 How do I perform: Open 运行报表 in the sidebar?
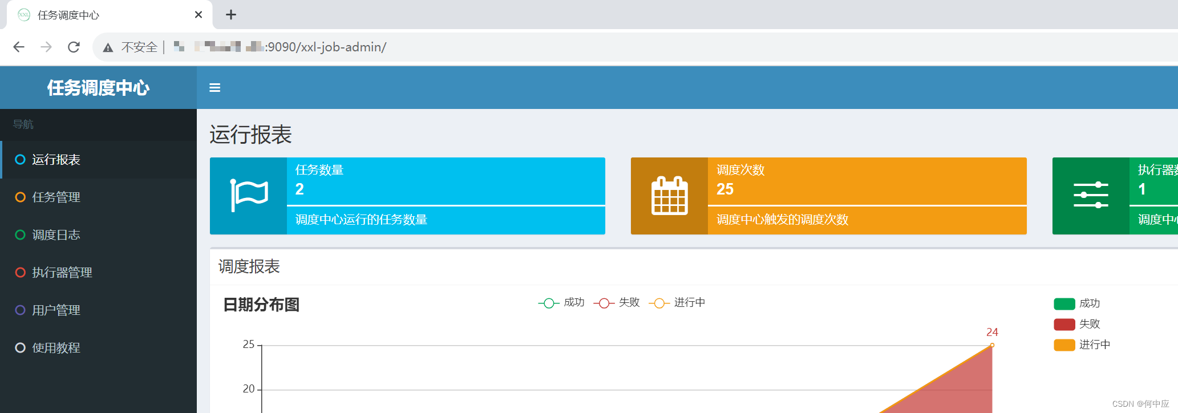(98, 160)
